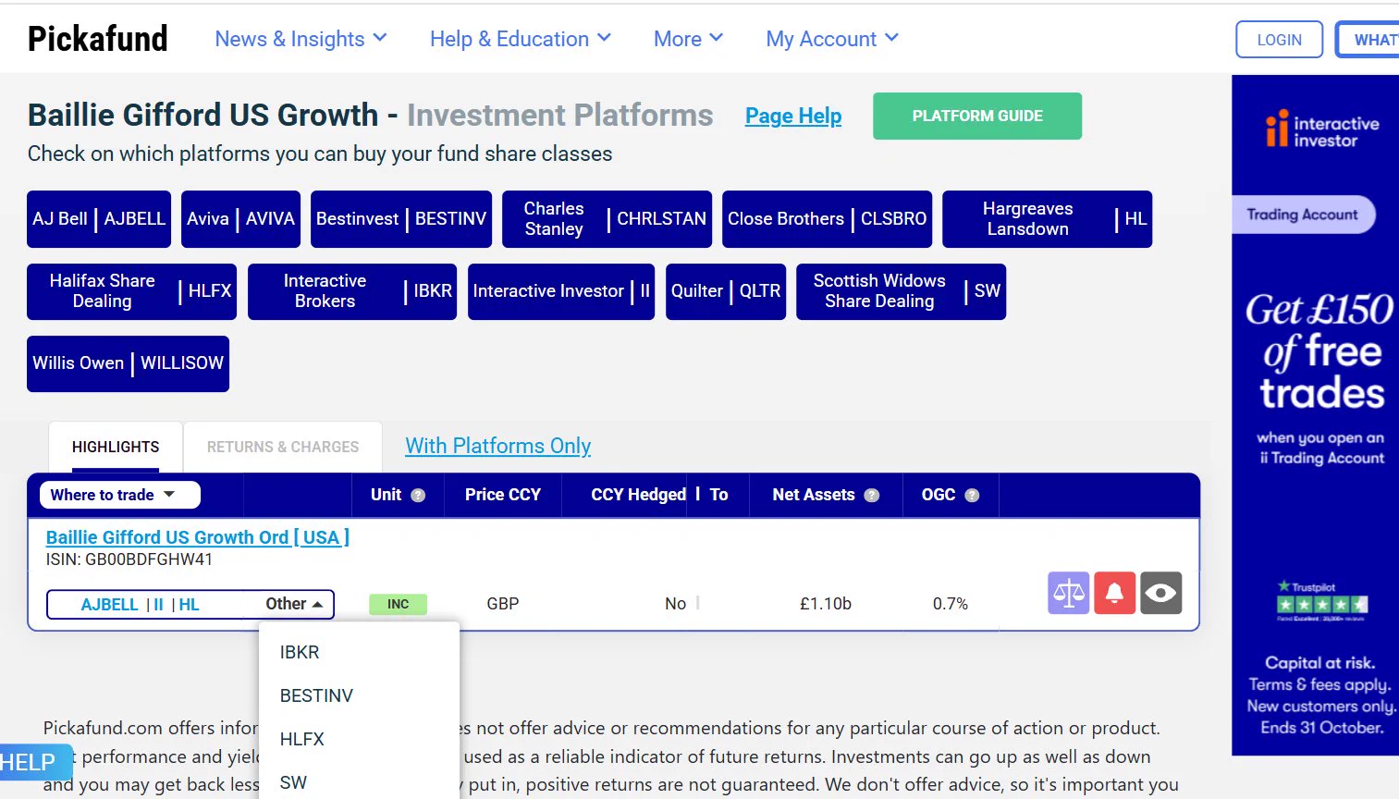
Task: Expand the More menu
Action: click(688, 39)
